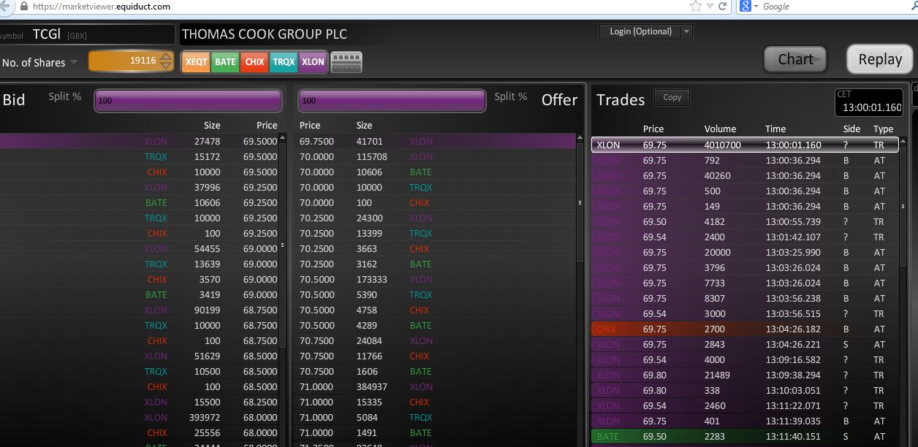The width and height of the screenshot is (918, 447).
Task: Enable the BATE venue filter
Action: point(224,62)
